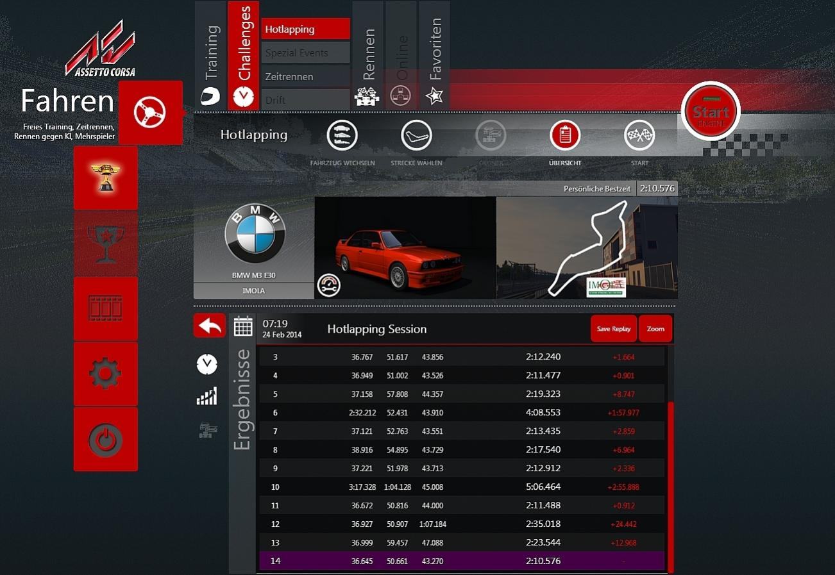Select the Zeitrennen menu entry
Viewport: 835px width, 575px height.
click(305, 76)
